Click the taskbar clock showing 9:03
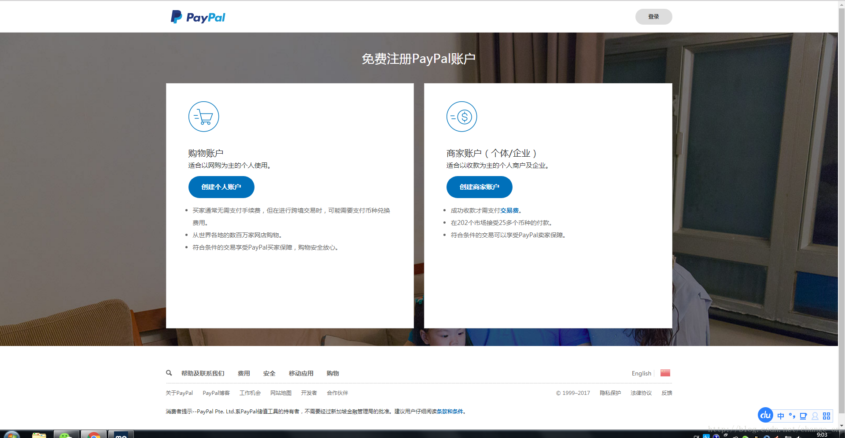Image resolution: width=845 pixels, height=438 pixels. coord(822,435)
